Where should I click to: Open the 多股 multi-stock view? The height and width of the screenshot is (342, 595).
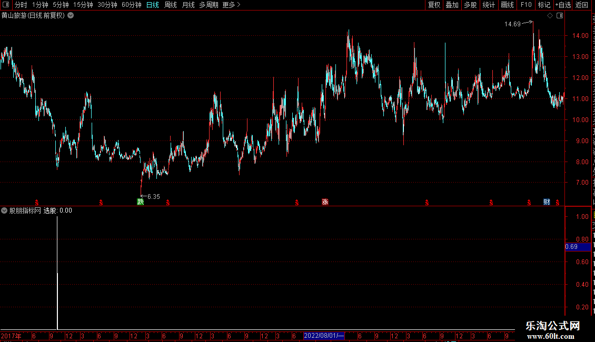click(x=470, y=5)
